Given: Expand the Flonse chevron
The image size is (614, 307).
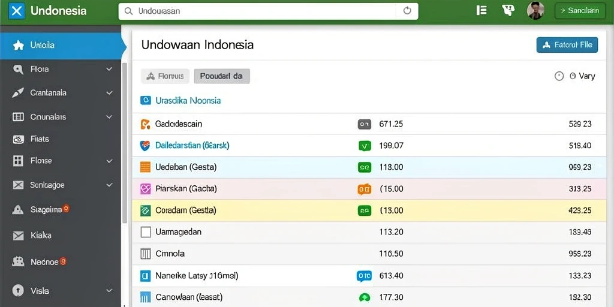Looking at the screenshot, I should pyautogui.click(x=109, y=161).
